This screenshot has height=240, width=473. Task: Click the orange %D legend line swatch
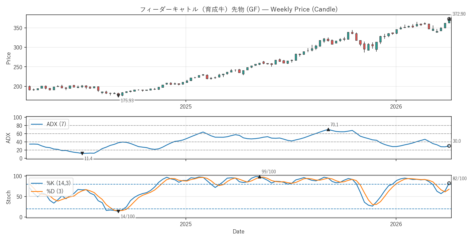[37, 191]
